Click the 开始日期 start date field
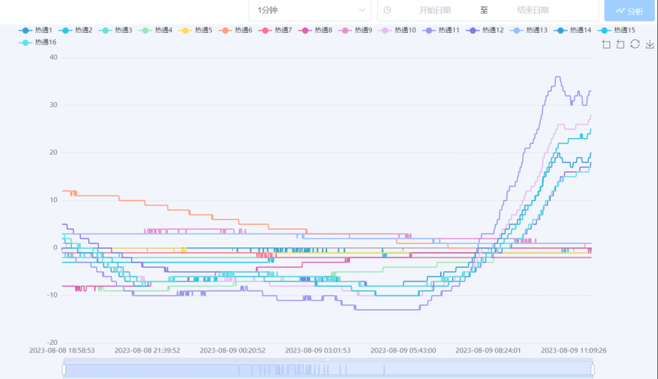The width and height of the screenshot is (658, 379). tap(435, 10)
